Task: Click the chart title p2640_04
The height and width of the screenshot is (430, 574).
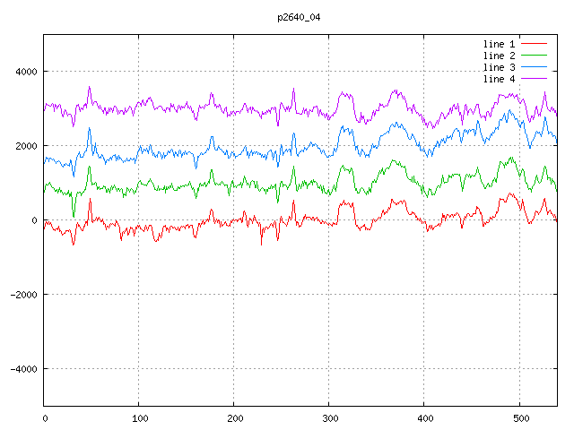Action: pyautogui.click(x=299, y=18)
